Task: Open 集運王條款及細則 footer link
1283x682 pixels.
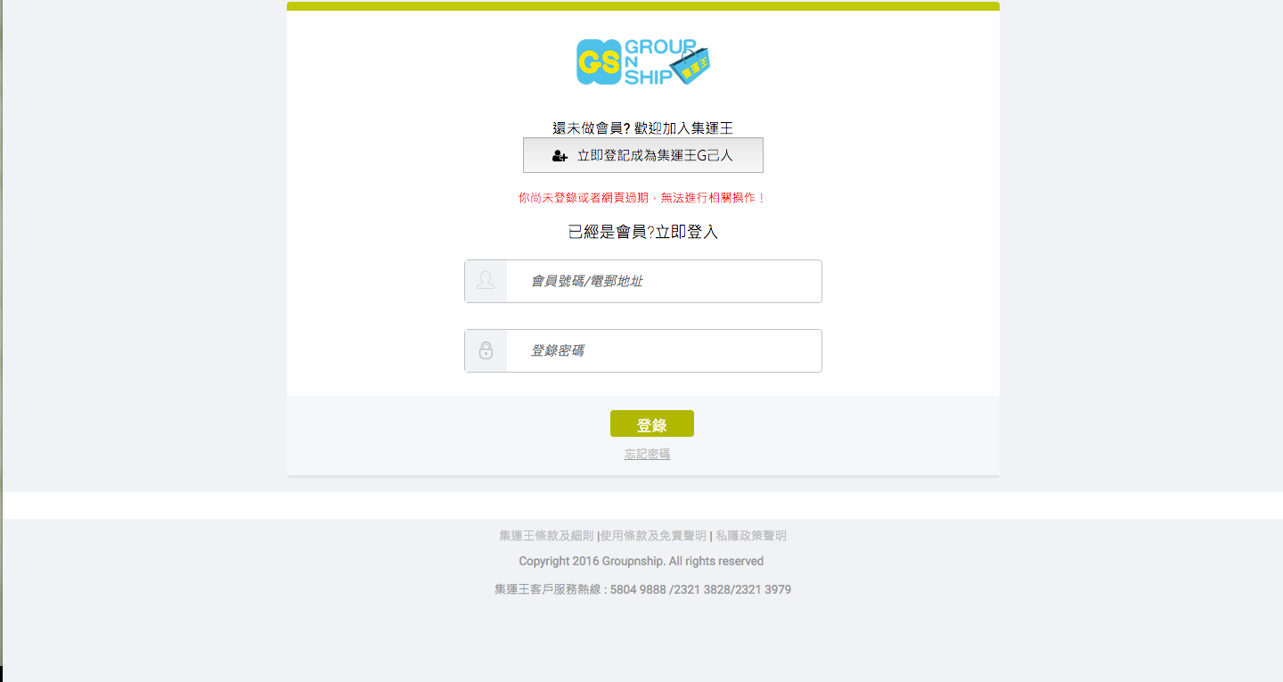Action: tap(546, 536)
